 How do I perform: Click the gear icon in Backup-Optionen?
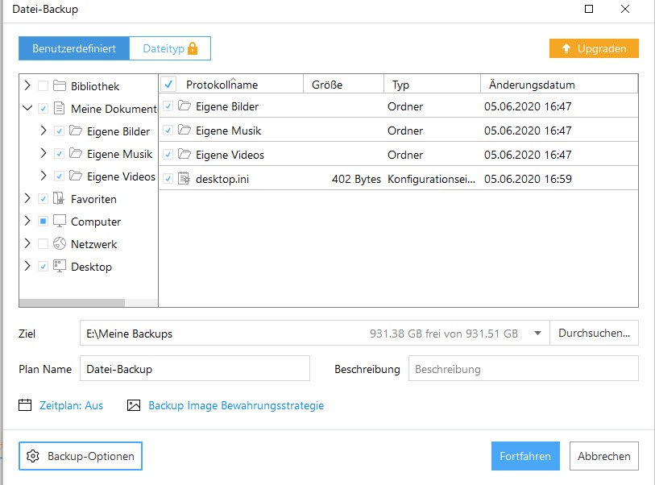[33, 456]
